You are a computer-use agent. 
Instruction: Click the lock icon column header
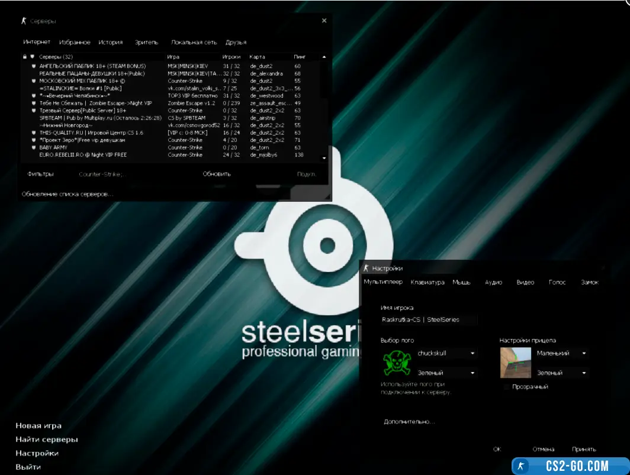coord(24,57)
